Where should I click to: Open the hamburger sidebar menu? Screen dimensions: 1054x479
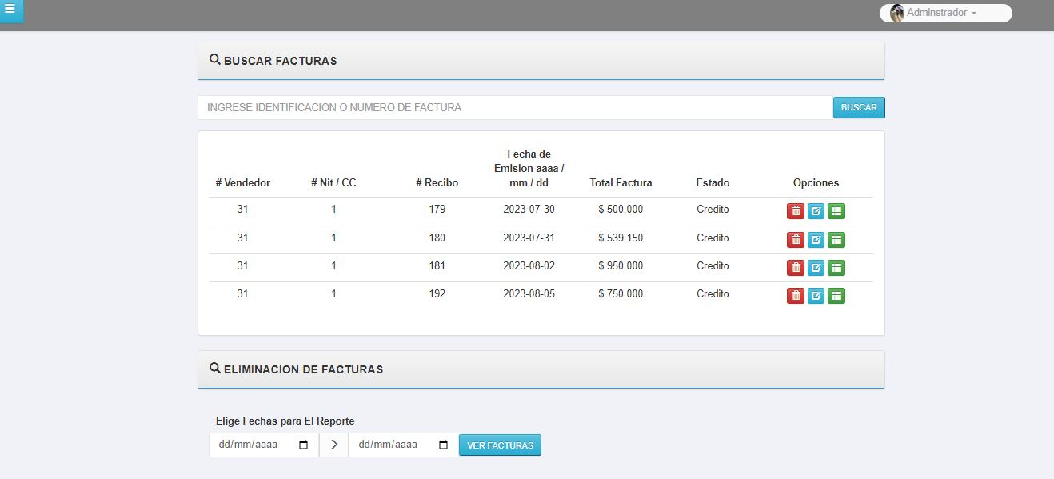tap(10, 10)
